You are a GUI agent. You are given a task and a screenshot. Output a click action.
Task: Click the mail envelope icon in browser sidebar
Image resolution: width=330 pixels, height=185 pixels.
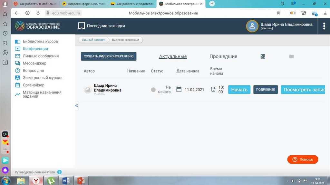click(5, 142)
